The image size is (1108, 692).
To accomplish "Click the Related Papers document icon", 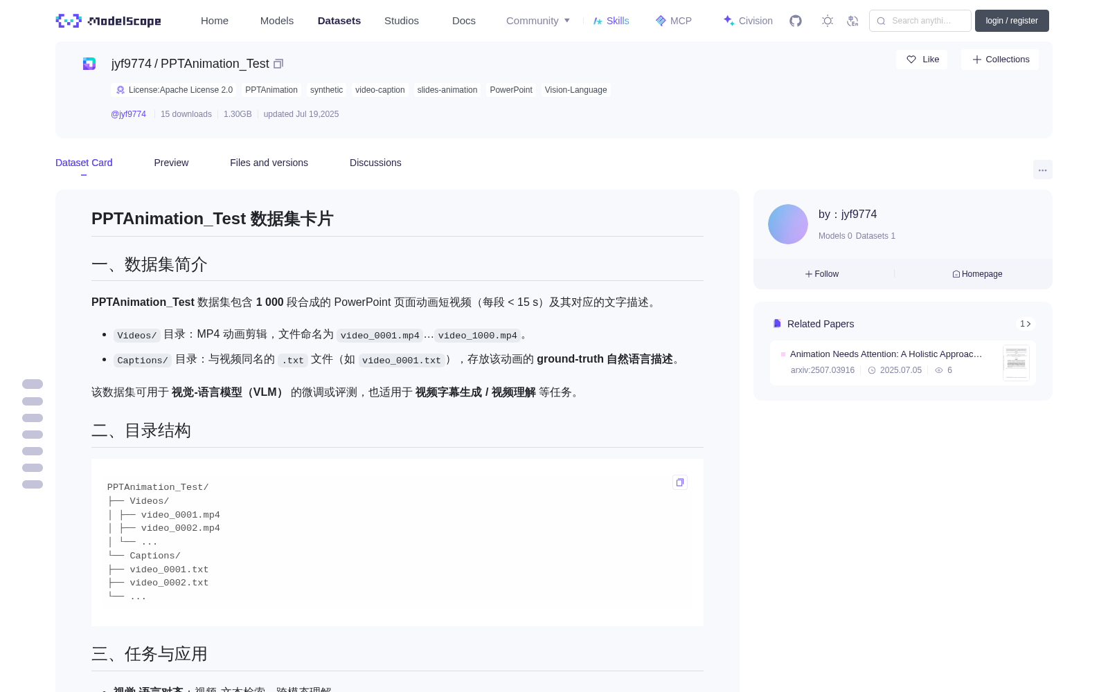I will click(x=777, y=324).
